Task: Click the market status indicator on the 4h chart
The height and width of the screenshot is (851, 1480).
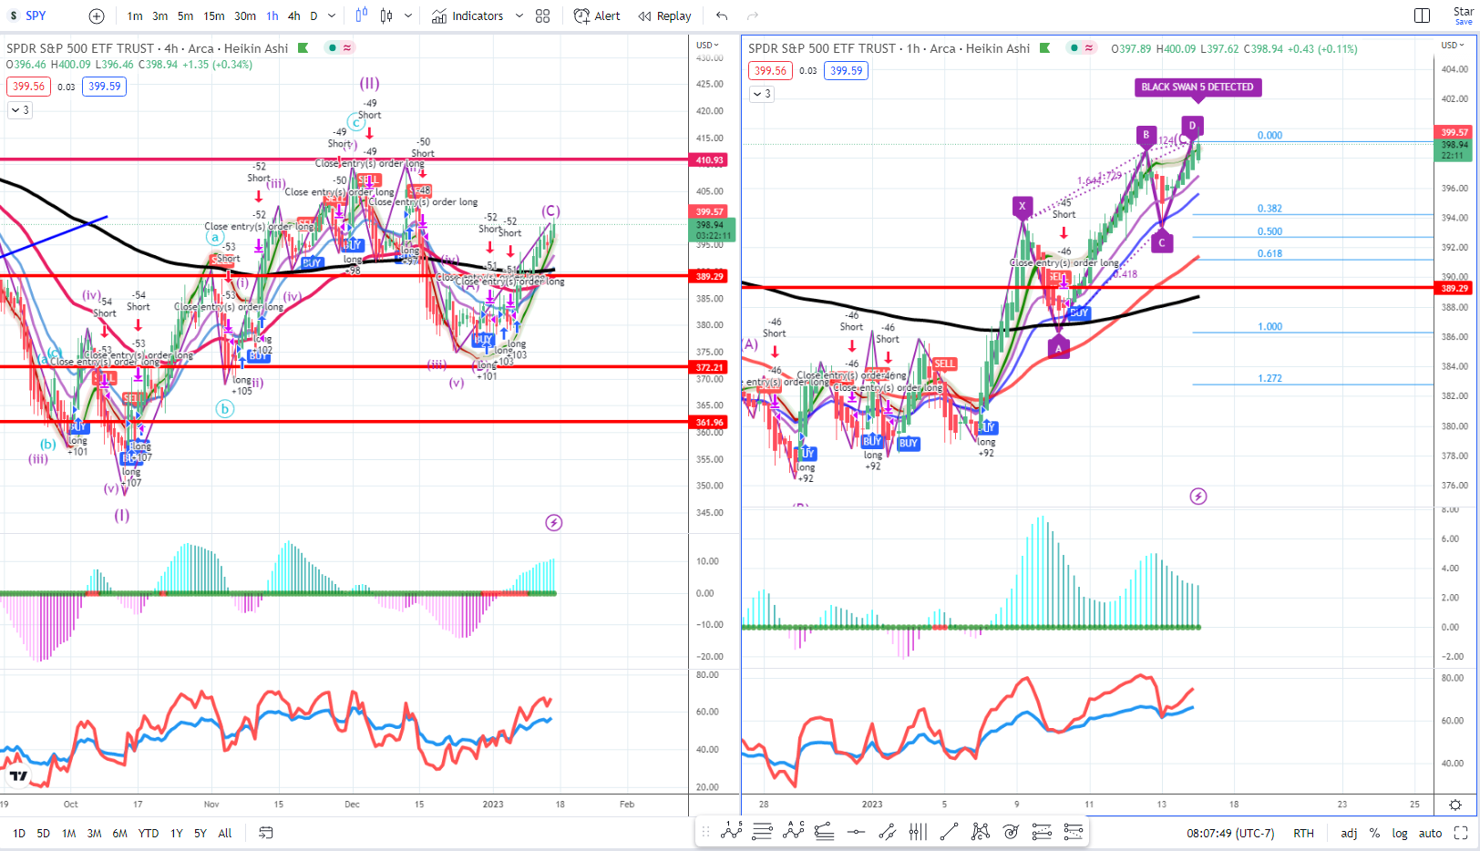Action: 333,48
